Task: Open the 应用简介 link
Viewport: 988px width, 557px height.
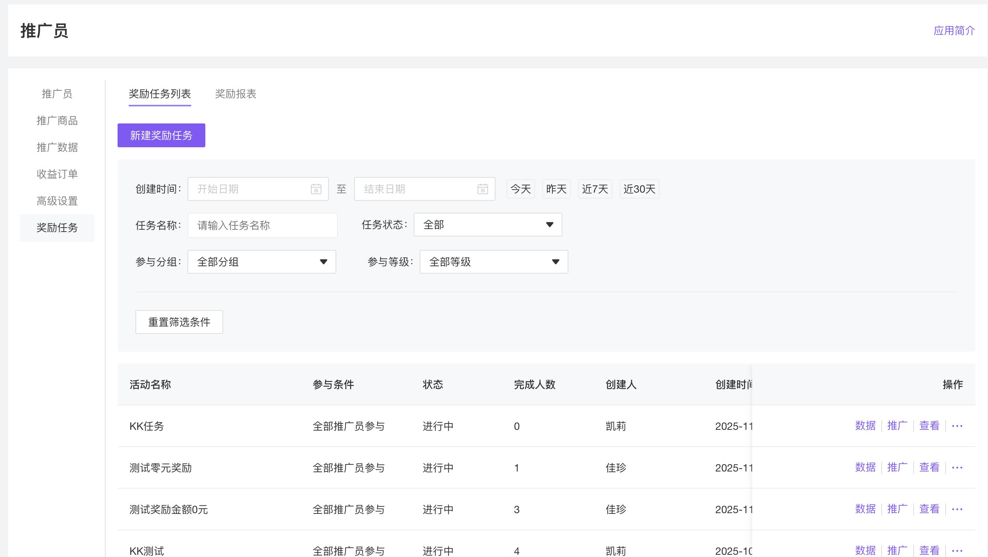Action: click(x=954, y=30)
